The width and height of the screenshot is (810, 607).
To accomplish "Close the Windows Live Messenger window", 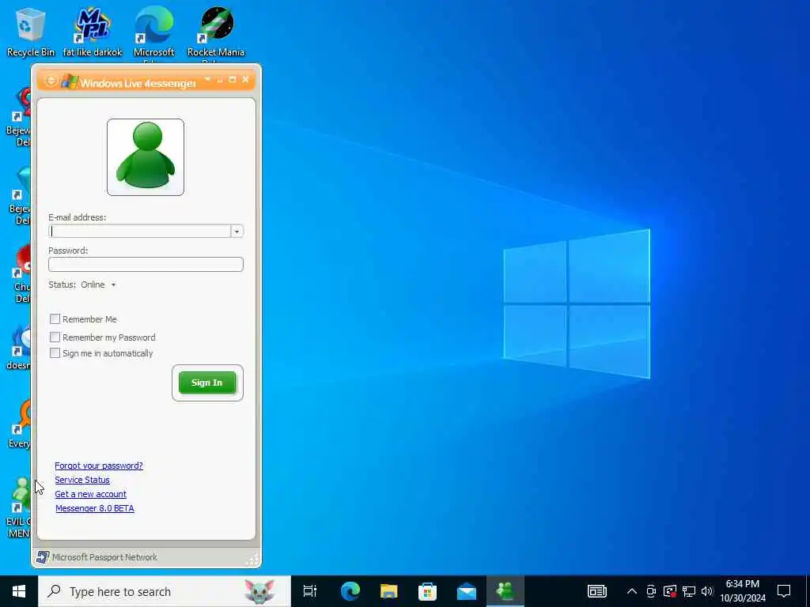I will (245, 80).
